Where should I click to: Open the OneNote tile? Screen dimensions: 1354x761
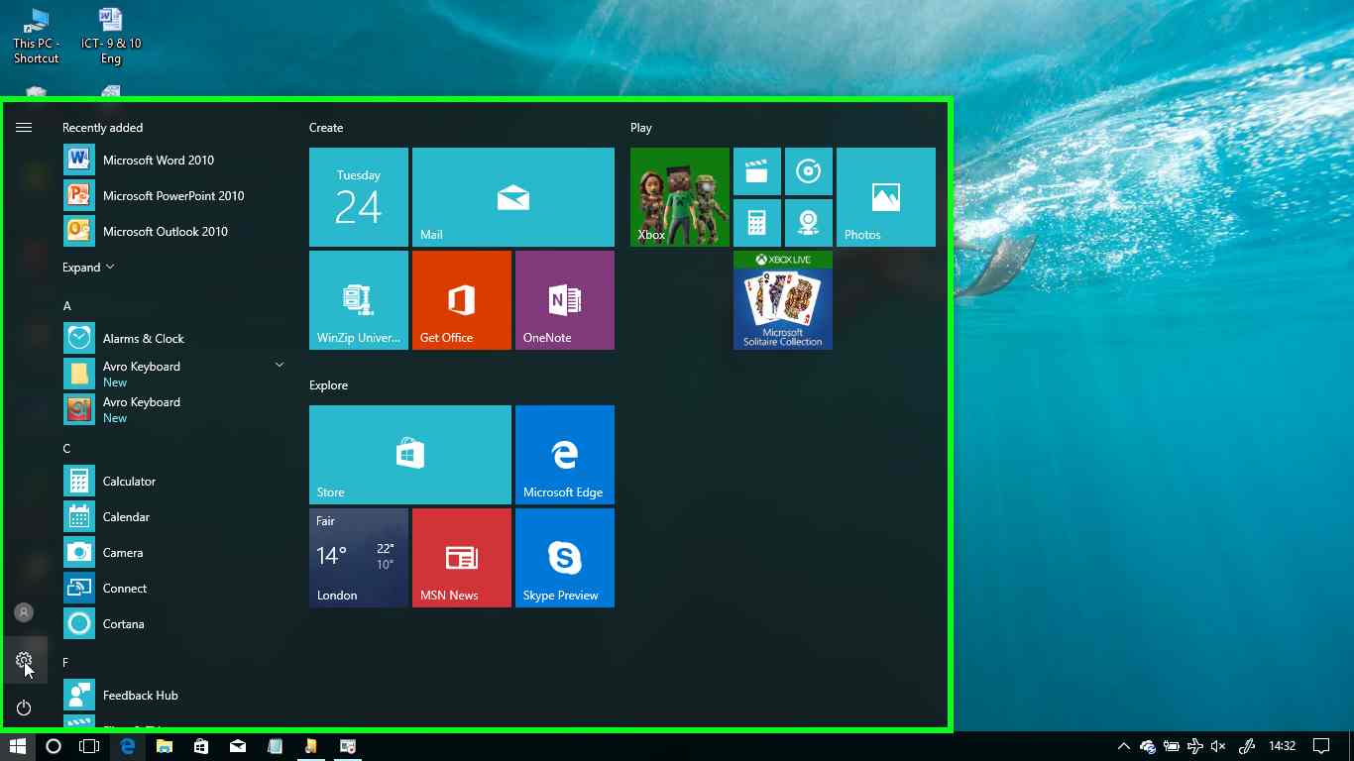click(x=565, y=300)
